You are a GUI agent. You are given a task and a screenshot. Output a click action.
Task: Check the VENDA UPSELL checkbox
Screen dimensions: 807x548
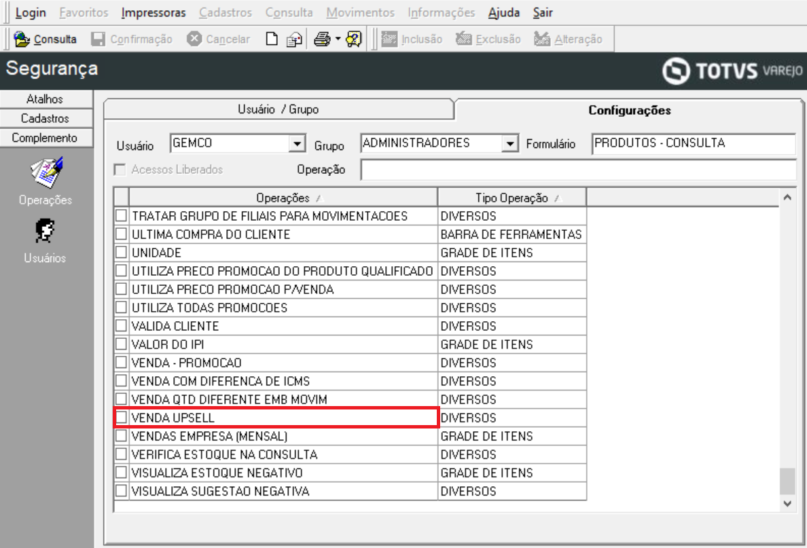pyautogui.click(x=121, y=418)
